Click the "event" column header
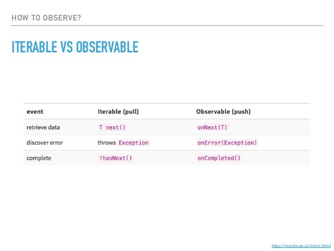The height and width of the screenshot is (251, 334). pyautogui.click(x=35, y=112)
